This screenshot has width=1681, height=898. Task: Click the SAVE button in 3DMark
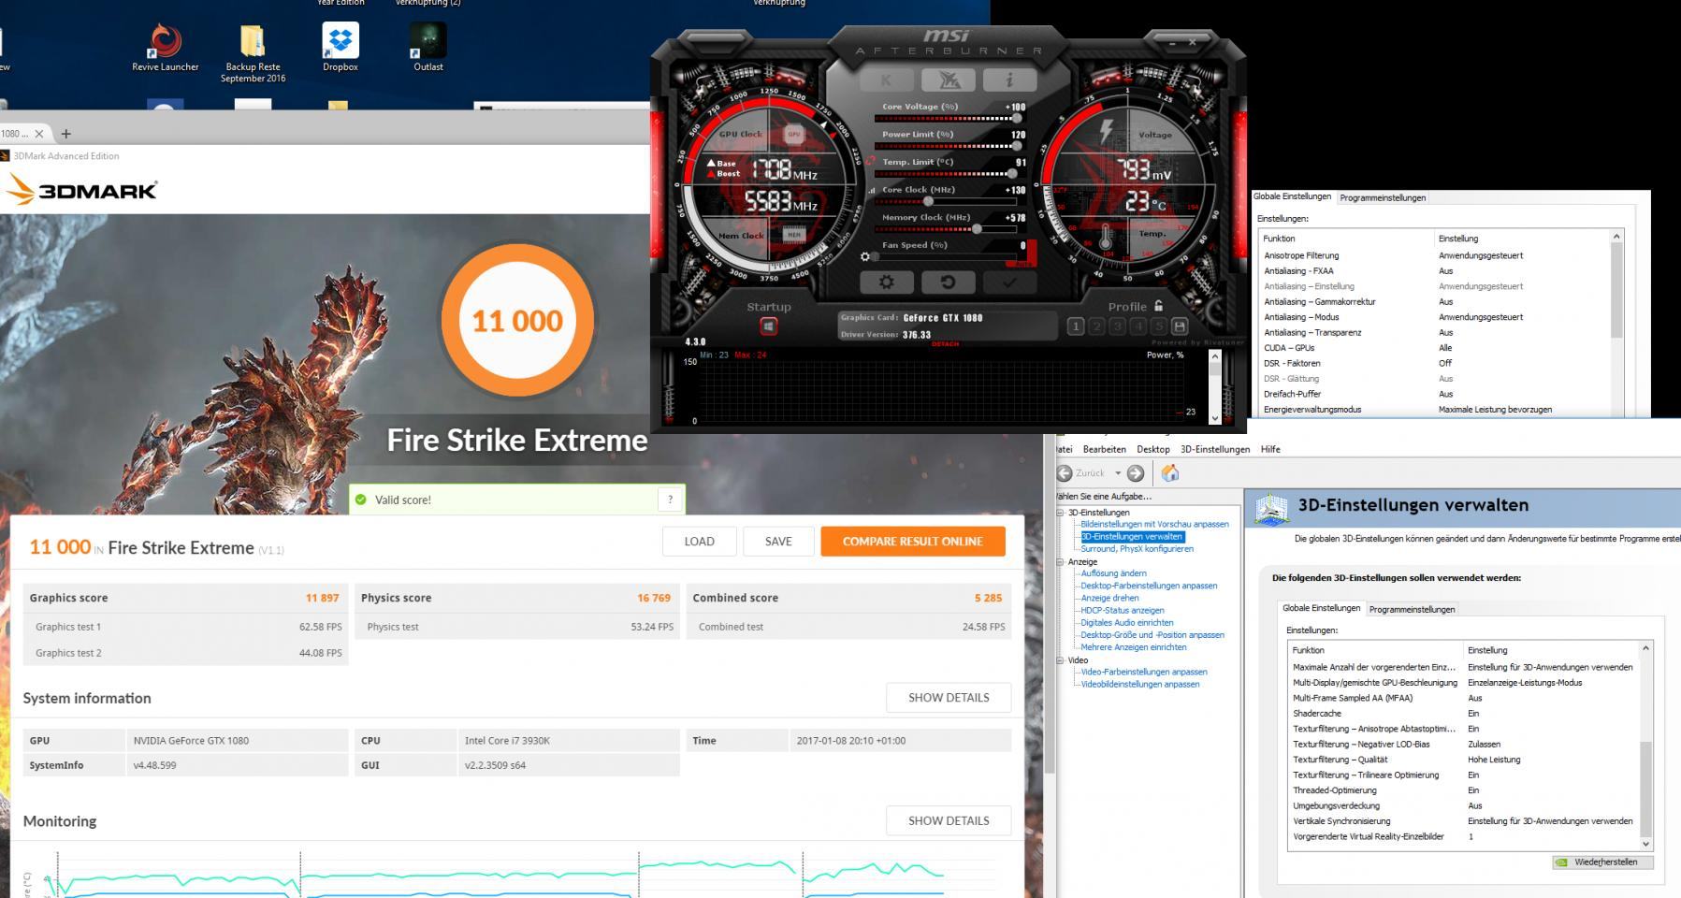tap(778, 542)
